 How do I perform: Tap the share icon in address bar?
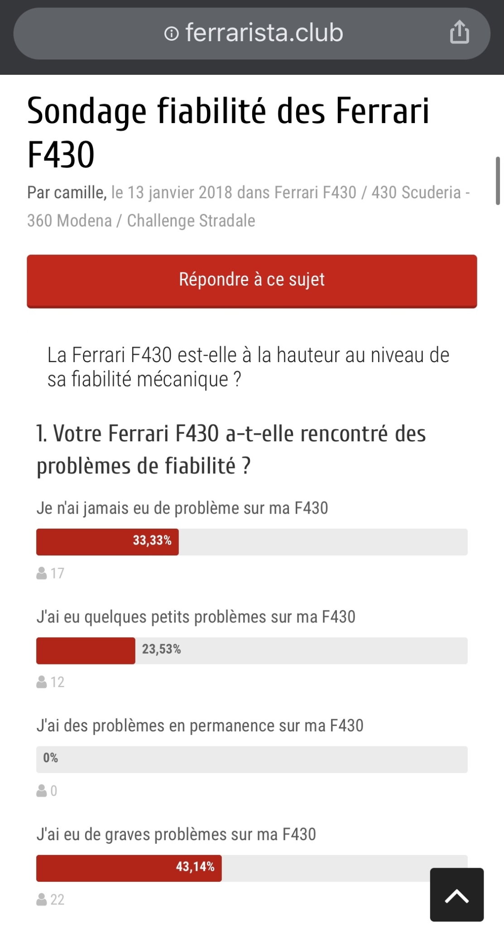[x=459, y=32]
